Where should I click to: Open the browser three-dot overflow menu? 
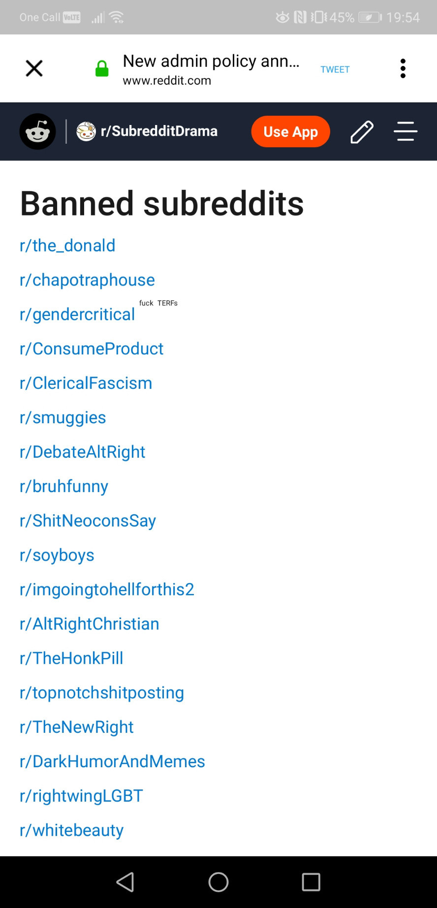click(403, 68)
